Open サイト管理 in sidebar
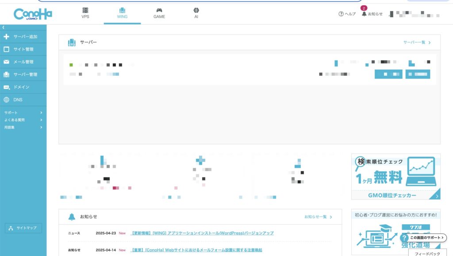The width and height of the screenshot is (453, 256). pos(23,49)
